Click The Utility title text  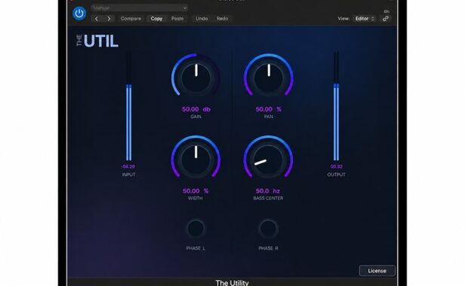click(x=232, y=283)
